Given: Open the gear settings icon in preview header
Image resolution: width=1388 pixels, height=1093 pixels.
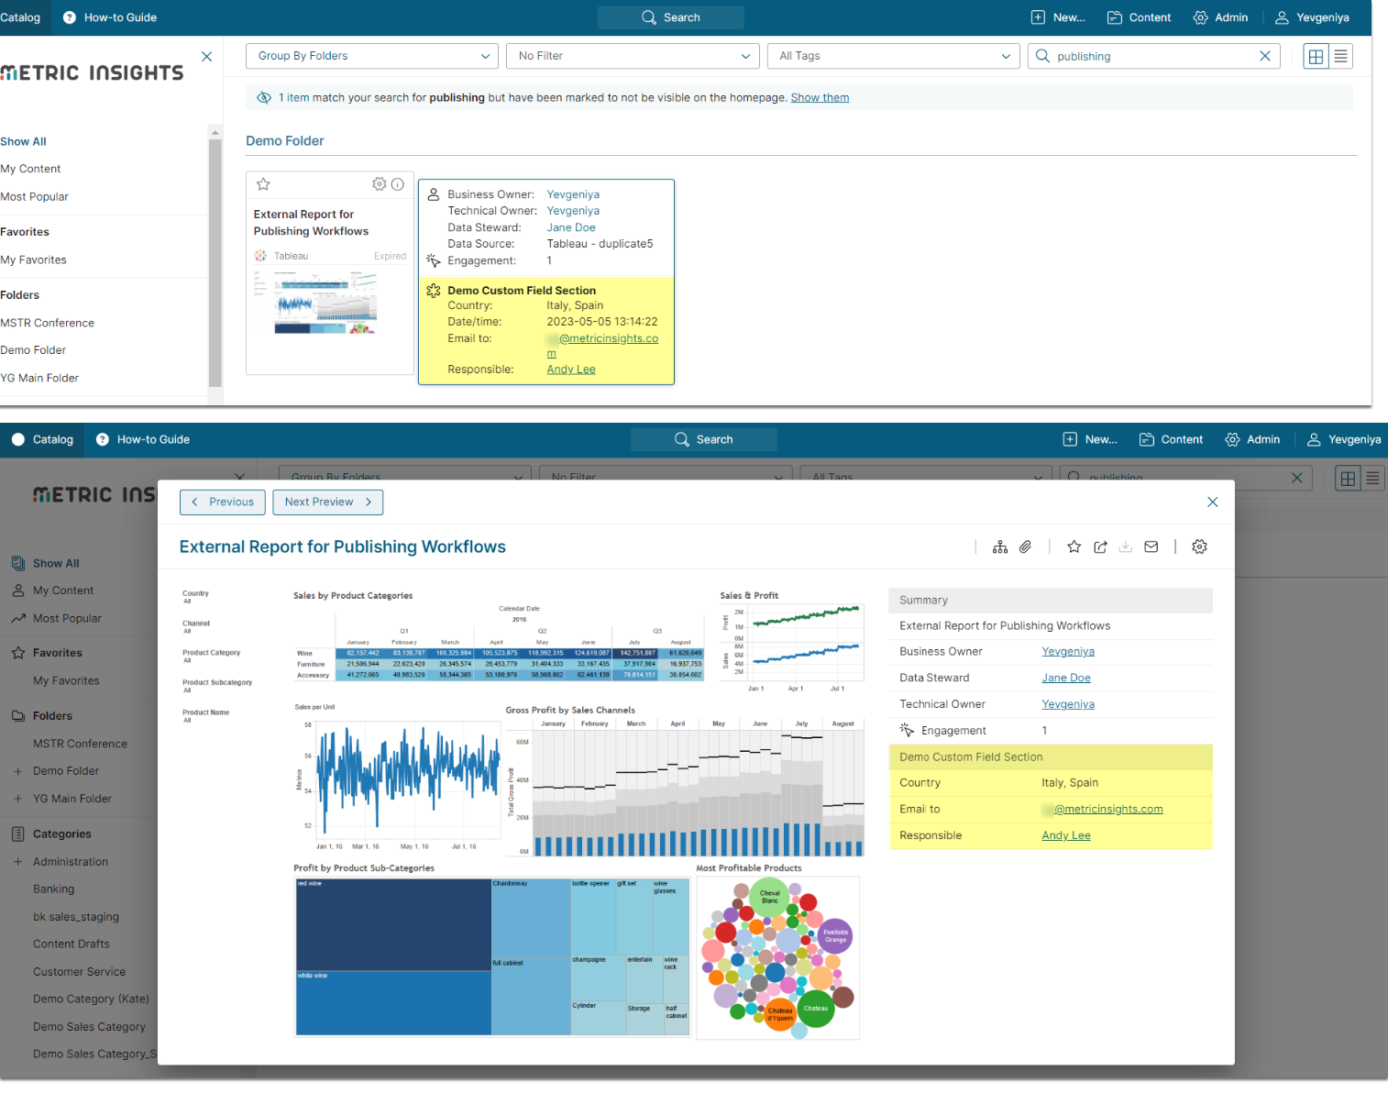Looking at the screenshot, I should pyautogui.click(x=1199, y=547).
